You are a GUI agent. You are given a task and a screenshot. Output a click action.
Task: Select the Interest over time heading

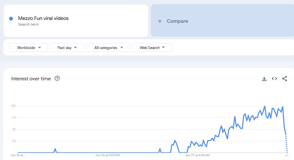click(x=31, y=79)
